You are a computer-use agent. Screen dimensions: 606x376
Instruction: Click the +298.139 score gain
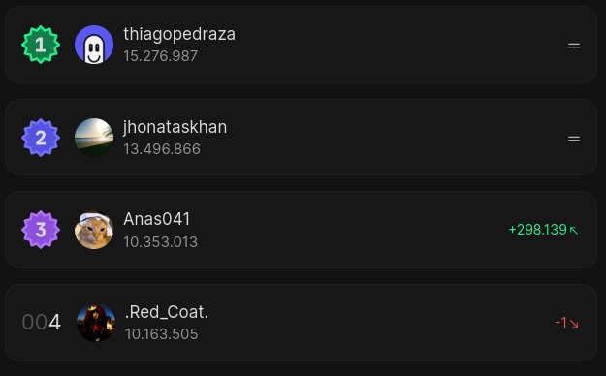pyautogui.click(x=537, y=230)
